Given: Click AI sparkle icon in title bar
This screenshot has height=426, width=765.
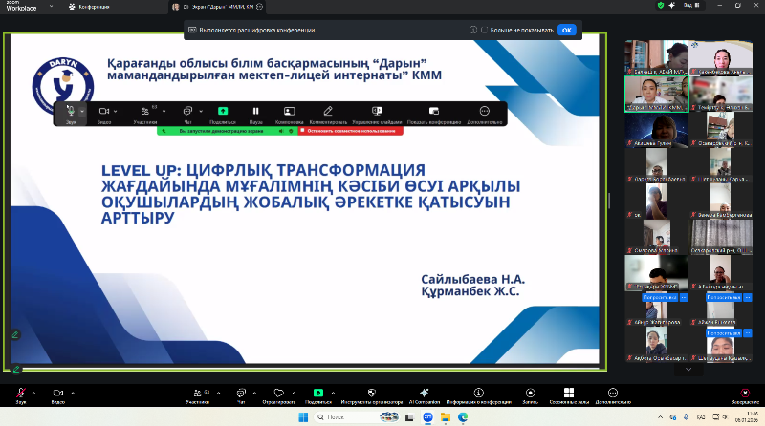Looking at the screenshot, I should (x=672, y=6).
